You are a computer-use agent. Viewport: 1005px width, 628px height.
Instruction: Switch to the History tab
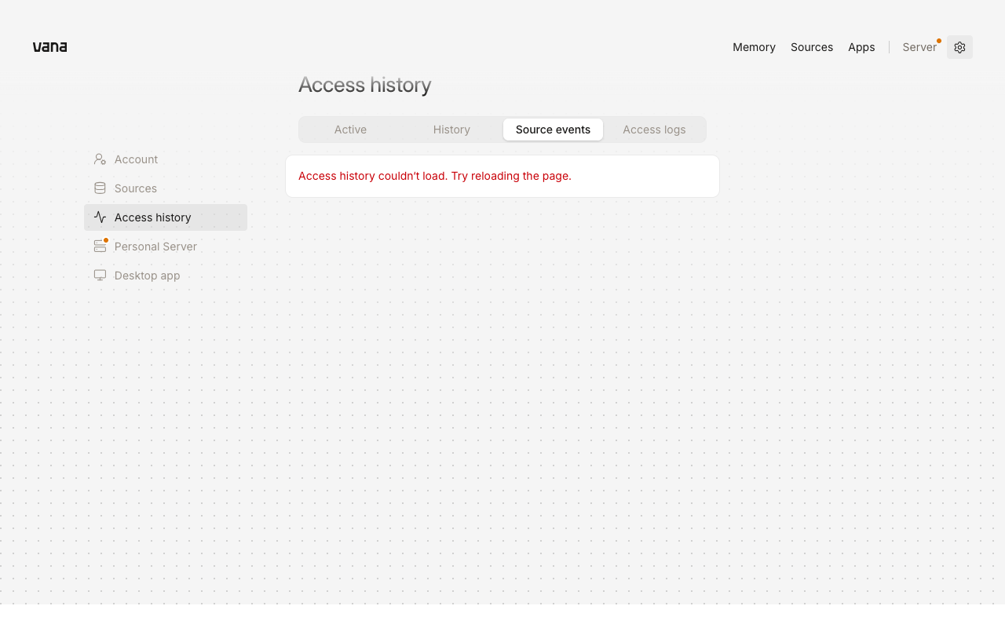(451, 130)
